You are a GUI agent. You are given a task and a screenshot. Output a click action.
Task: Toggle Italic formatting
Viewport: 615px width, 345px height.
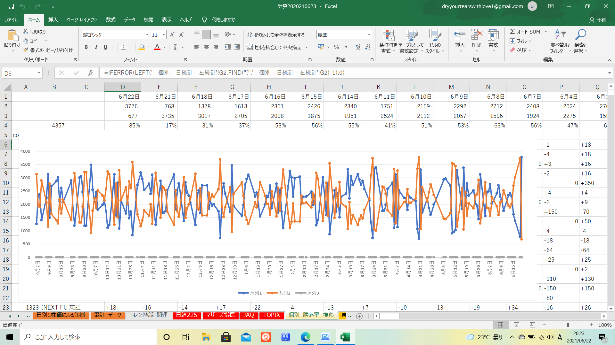(96, 47)
